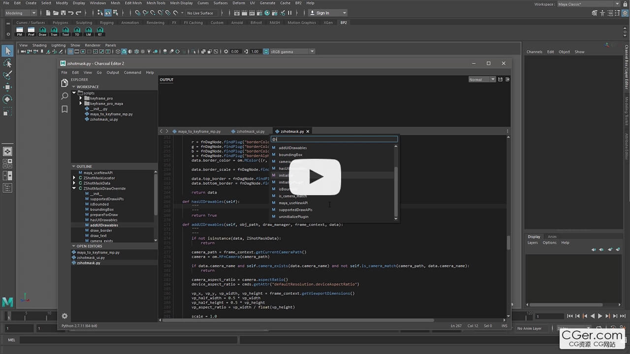Toggle sRGB gamma view transform button
630x354 pixels.
(266, 51)
